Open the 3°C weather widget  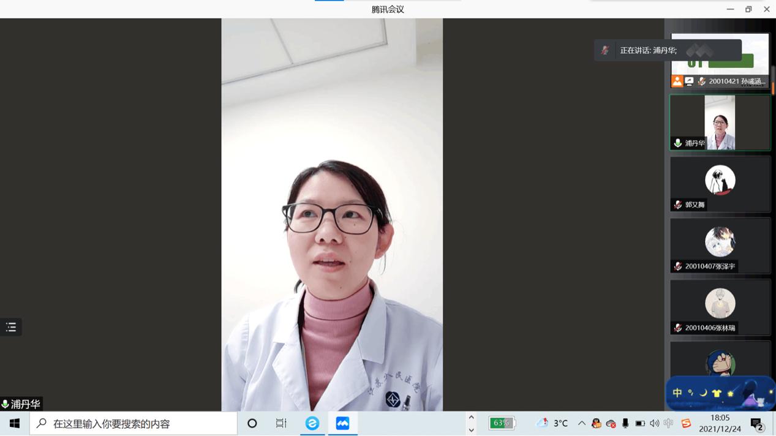552,423
